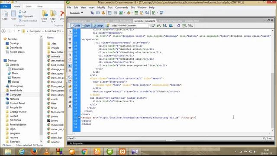Click the Templates insert icon
The image size is (277, 156).
coord(154,13)
